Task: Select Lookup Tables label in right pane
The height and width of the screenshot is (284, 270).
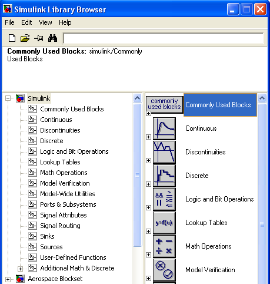Action: pyautogui.click(x=206, y=223)
